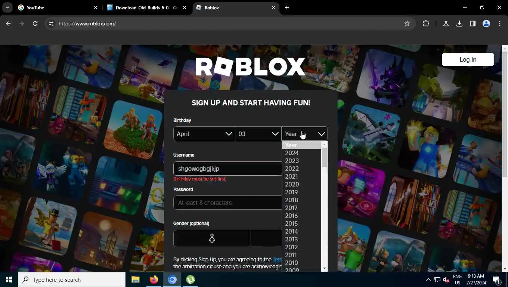Open uTorrent from taskbar
Viewport: 508px width, 287px height.
click(x=190, y=280)
